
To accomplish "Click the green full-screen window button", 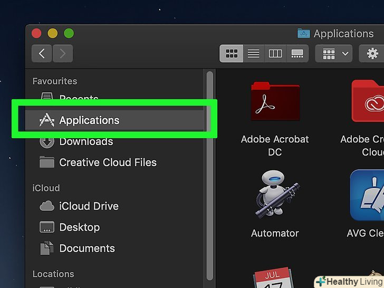I will [69, 33].
